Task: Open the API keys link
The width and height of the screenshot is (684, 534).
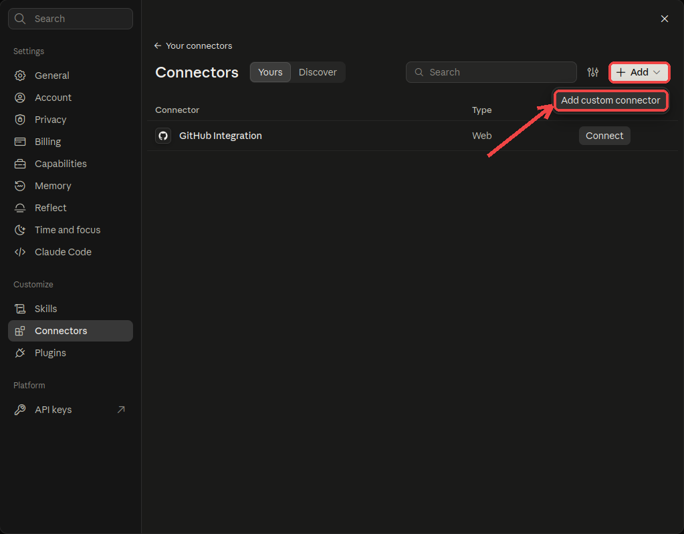Action: pos(71,410)
